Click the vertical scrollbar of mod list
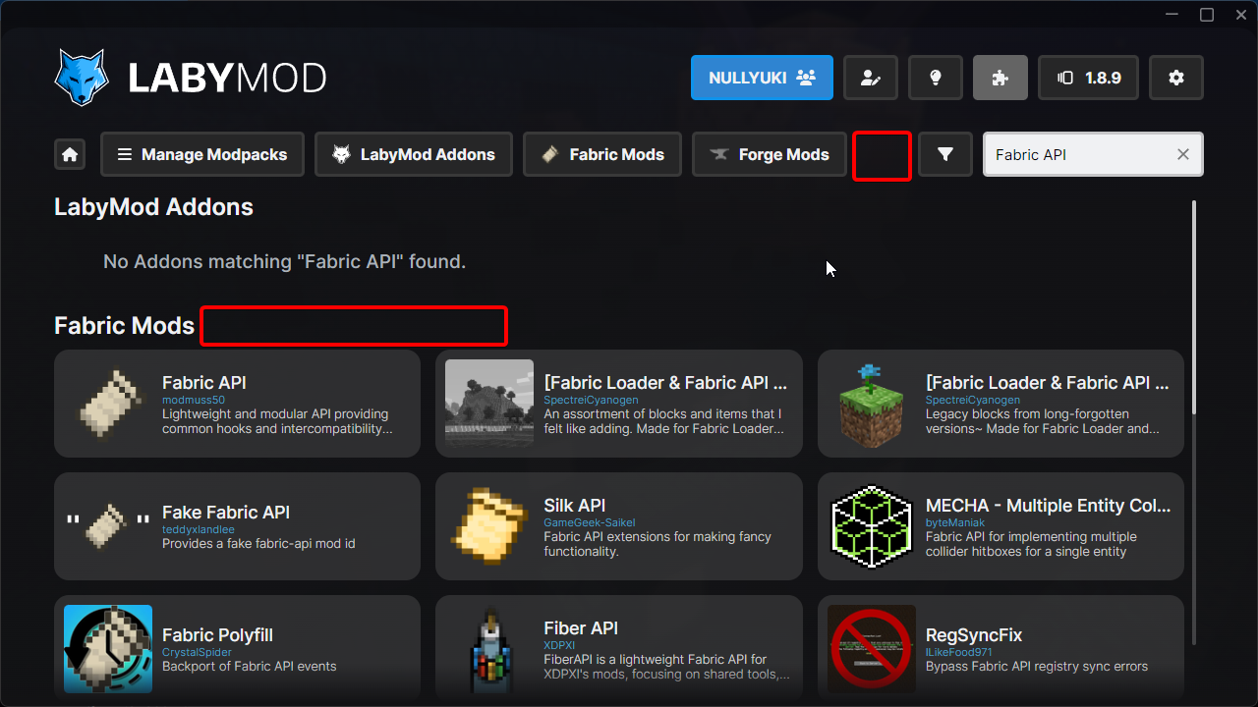 [x=1195, y=307]
